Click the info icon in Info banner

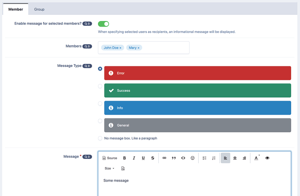[111, 108]
